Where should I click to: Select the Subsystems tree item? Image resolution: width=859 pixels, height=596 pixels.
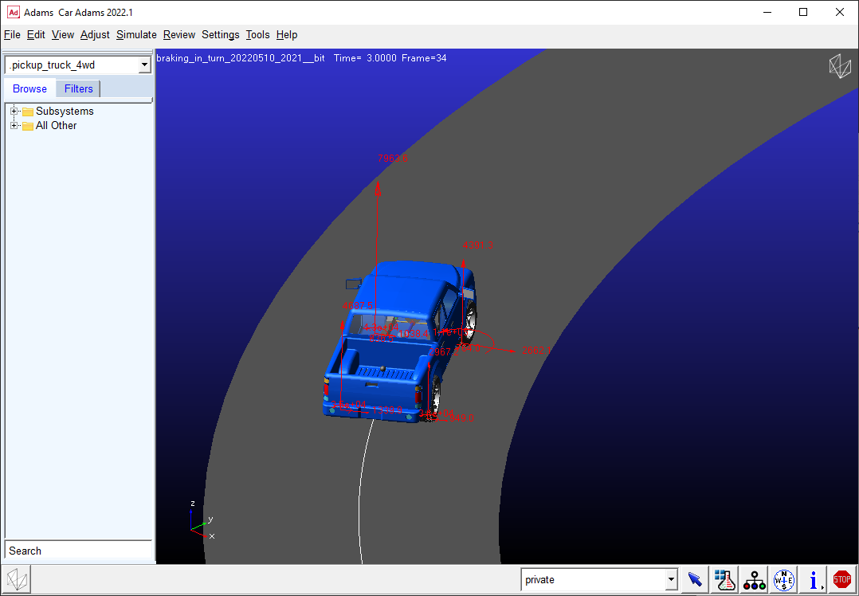click(x=65, y=112)
